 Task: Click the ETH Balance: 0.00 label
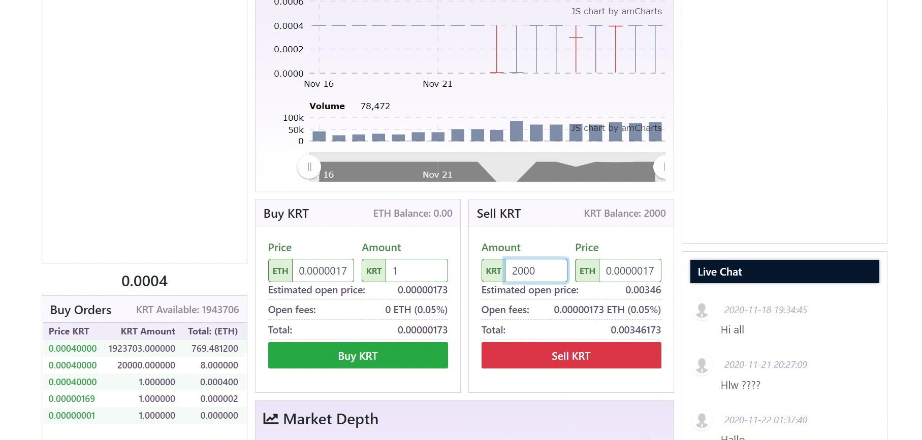pyautogui.click(x=413, y=213)
